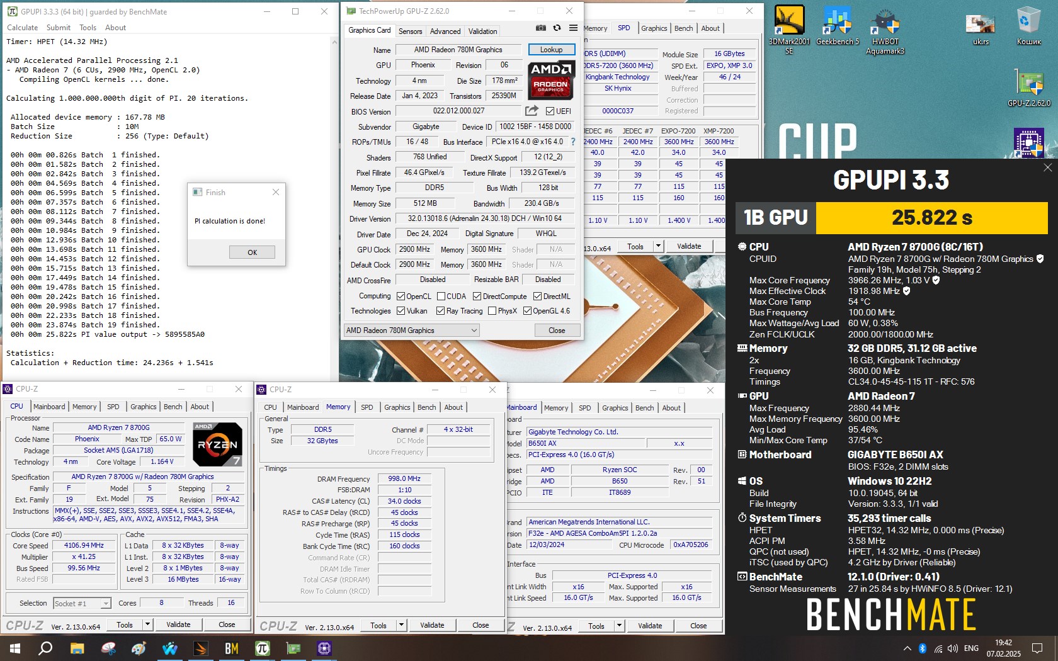Open File Explorer from the taskbar
The height and width of the screenshot is (661, 1058).
[x=77, y=648]
